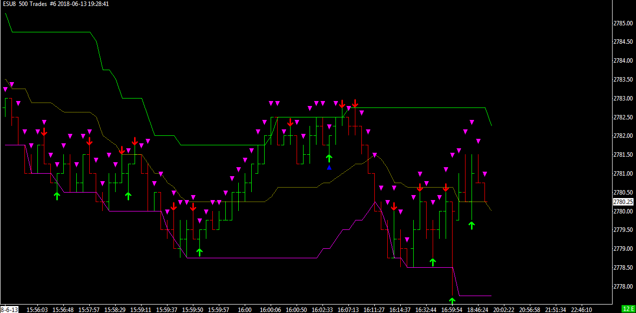
Task: Click price axis label 2779.00
Action: tap(623, 249)
